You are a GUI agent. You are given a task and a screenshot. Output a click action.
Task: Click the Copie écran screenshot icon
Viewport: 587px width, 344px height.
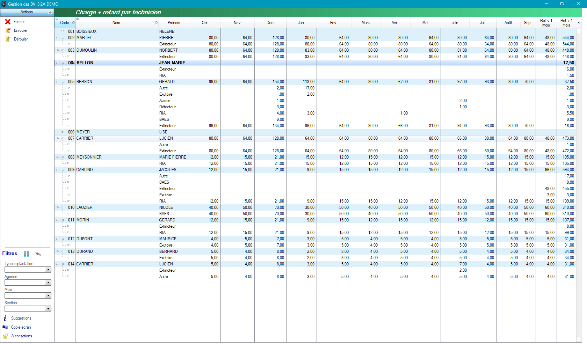(x=5, y=327)
